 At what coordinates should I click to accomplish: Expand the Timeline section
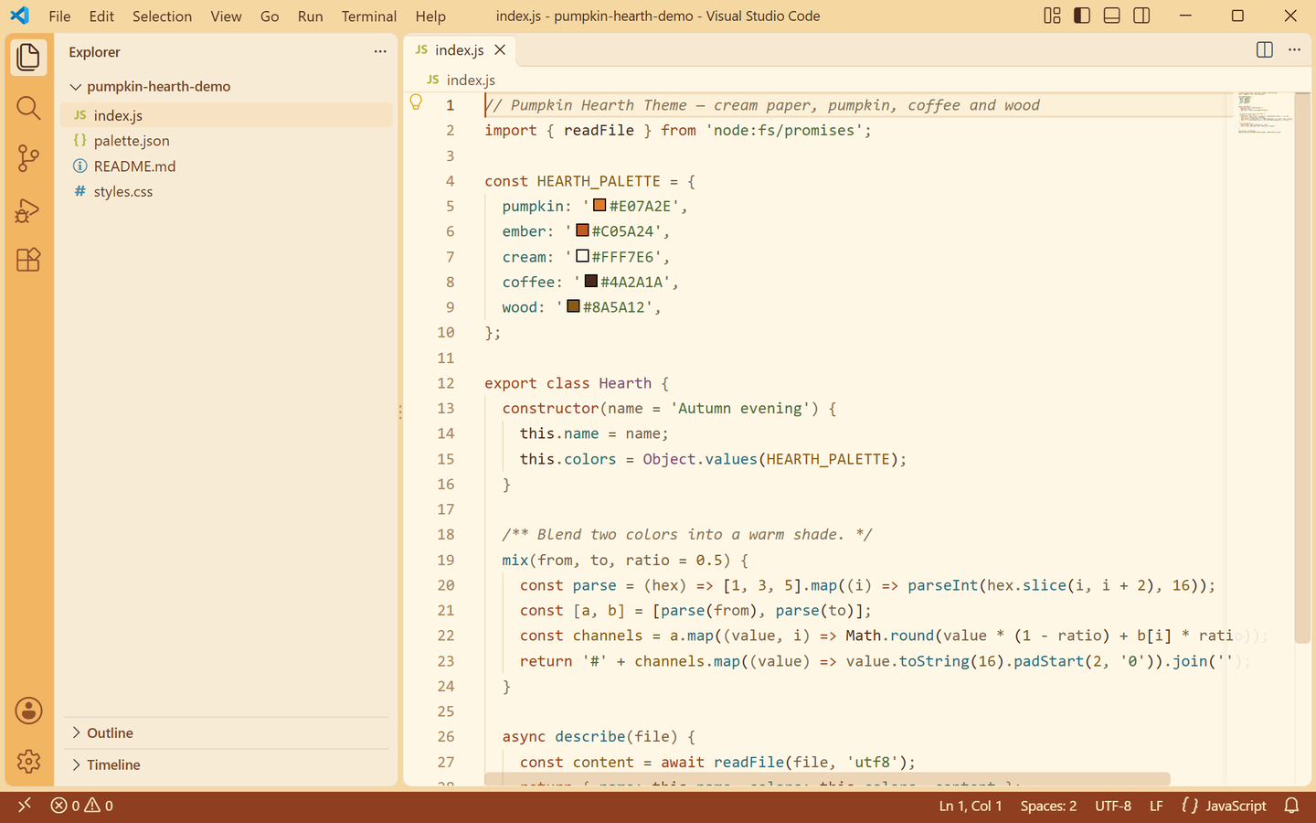[228, 765]
